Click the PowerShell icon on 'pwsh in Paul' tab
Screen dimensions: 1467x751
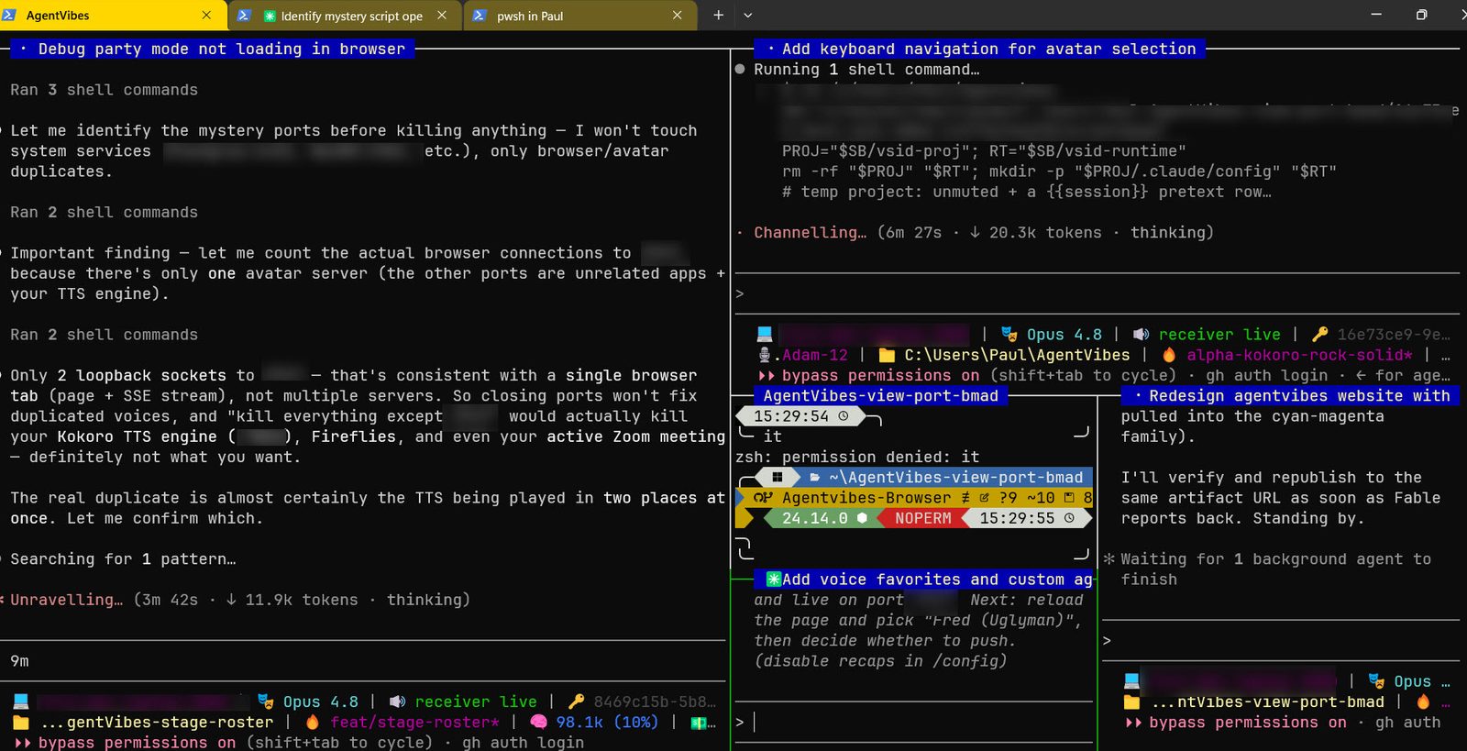(x=480, y=16)
